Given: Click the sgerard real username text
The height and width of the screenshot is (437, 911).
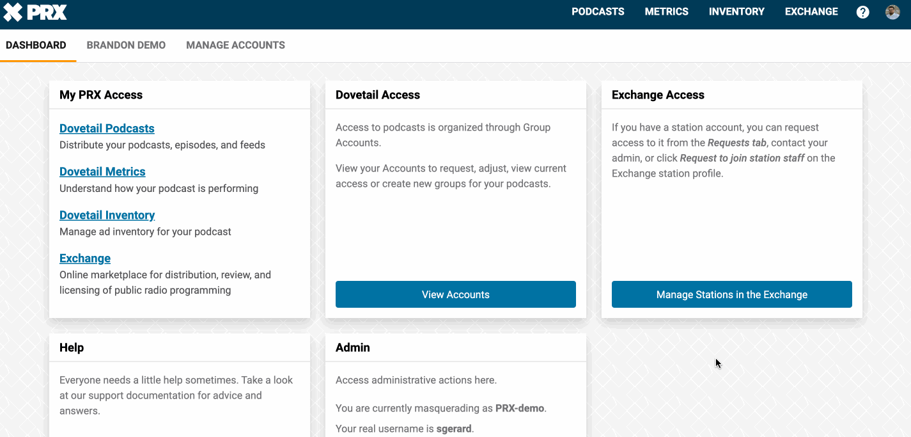Looking at the screenshot, I should 454,429.
